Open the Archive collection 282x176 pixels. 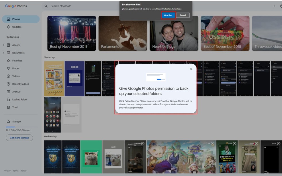click(16, 92)
